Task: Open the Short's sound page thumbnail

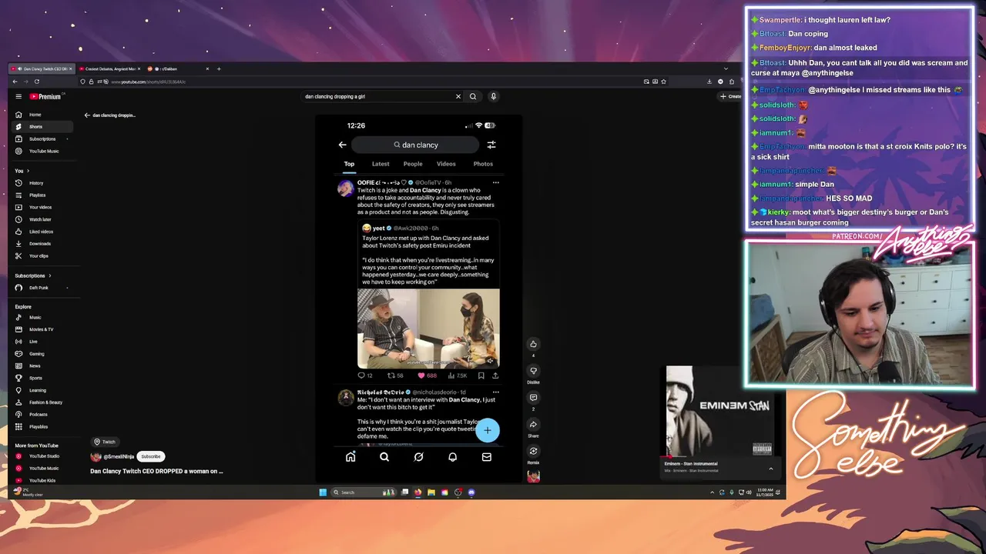Action: pyautogui.click(x=533, y=476)
